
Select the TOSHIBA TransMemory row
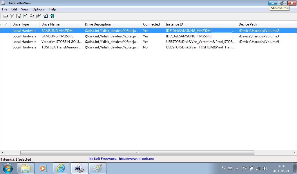point(148,47)
